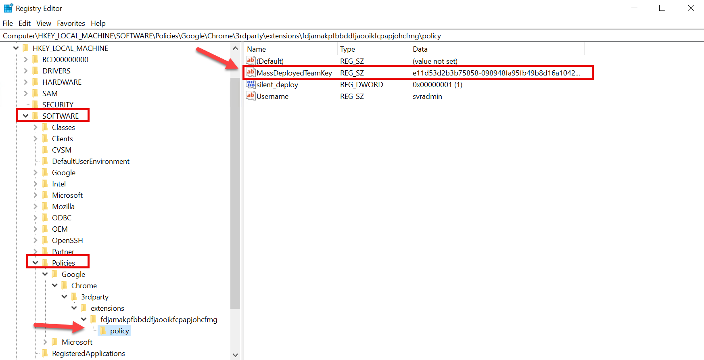Open the Edit menu
The width and height of the screenshot is (704, 360).
25,23
